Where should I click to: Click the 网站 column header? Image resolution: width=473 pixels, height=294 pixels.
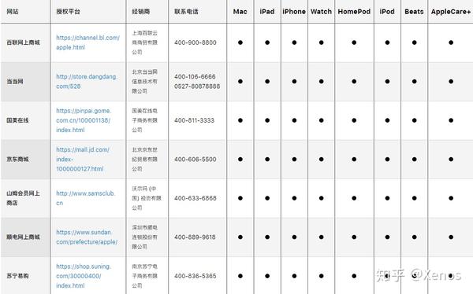(x=13, y=12)
